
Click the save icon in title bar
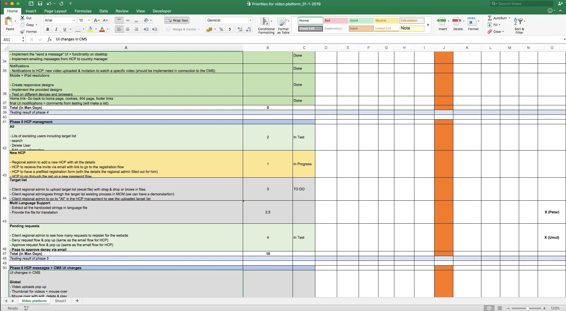coord(40,4)
